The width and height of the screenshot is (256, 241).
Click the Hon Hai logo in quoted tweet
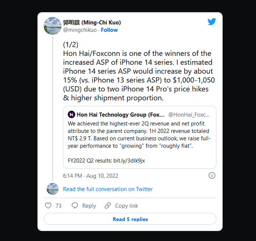tap(71, 114)
